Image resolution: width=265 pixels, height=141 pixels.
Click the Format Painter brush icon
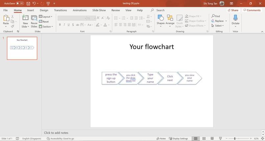coord(12,26)
